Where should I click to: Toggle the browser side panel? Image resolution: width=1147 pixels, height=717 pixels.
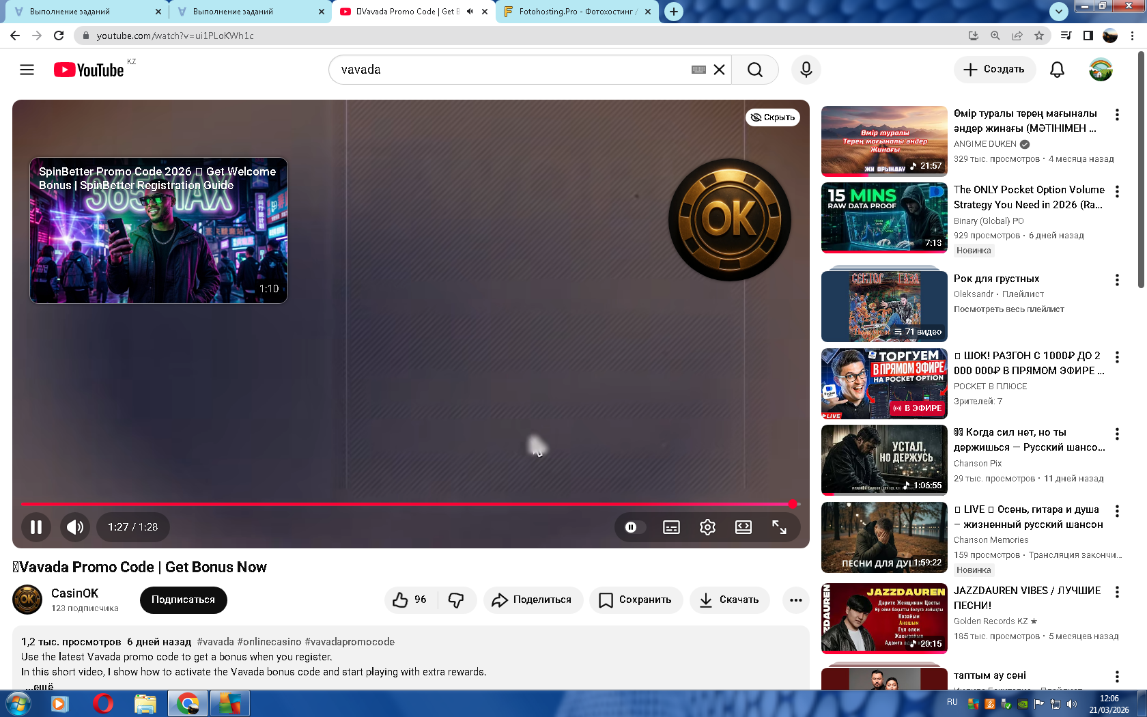tap(1088, 36)
